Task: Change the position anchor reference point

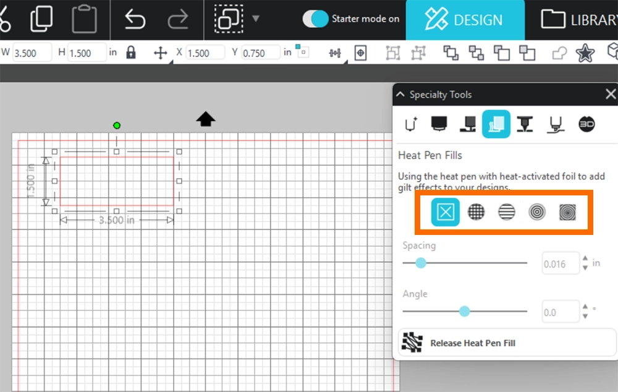Action: coord(302,51)
